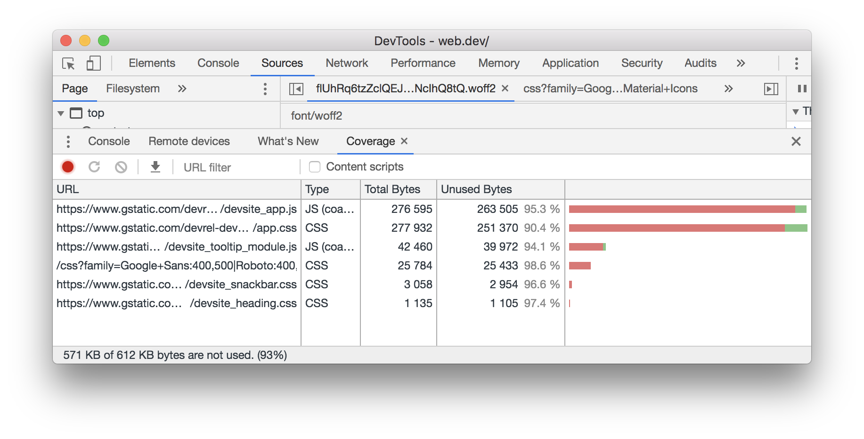Open the What's New drawer tab
This screenshot has height=439, width=864.
click(x=287, y=141)
